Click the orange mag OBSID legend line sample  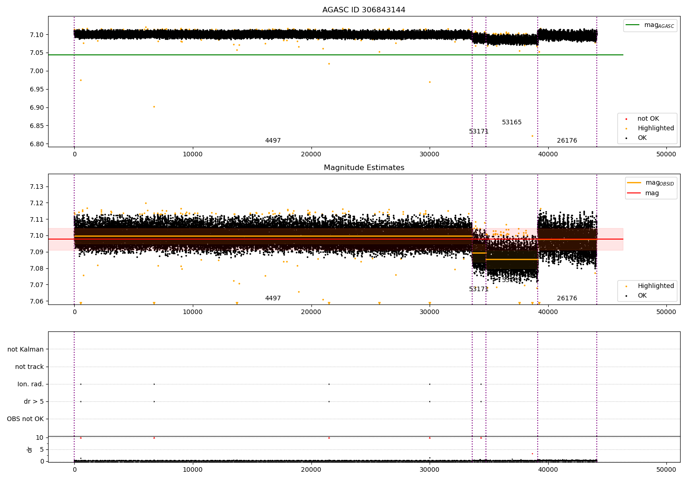(634, 183)
